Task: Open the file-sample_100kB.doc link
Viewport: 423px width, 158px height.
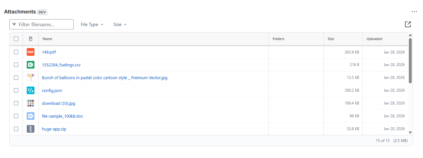Action: point(62,116)
